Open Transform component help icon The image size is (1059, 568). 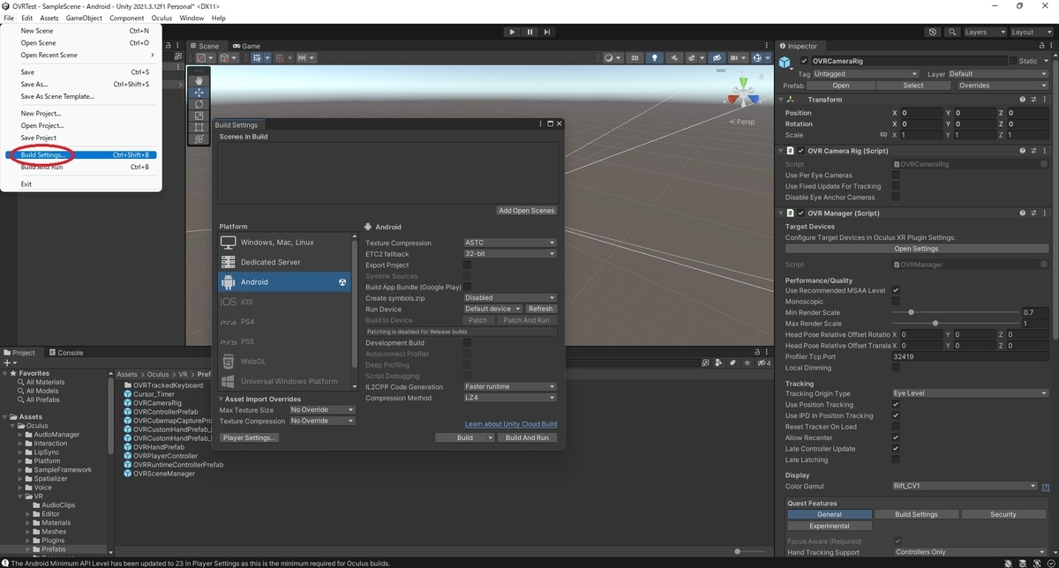click(1023, 100)
